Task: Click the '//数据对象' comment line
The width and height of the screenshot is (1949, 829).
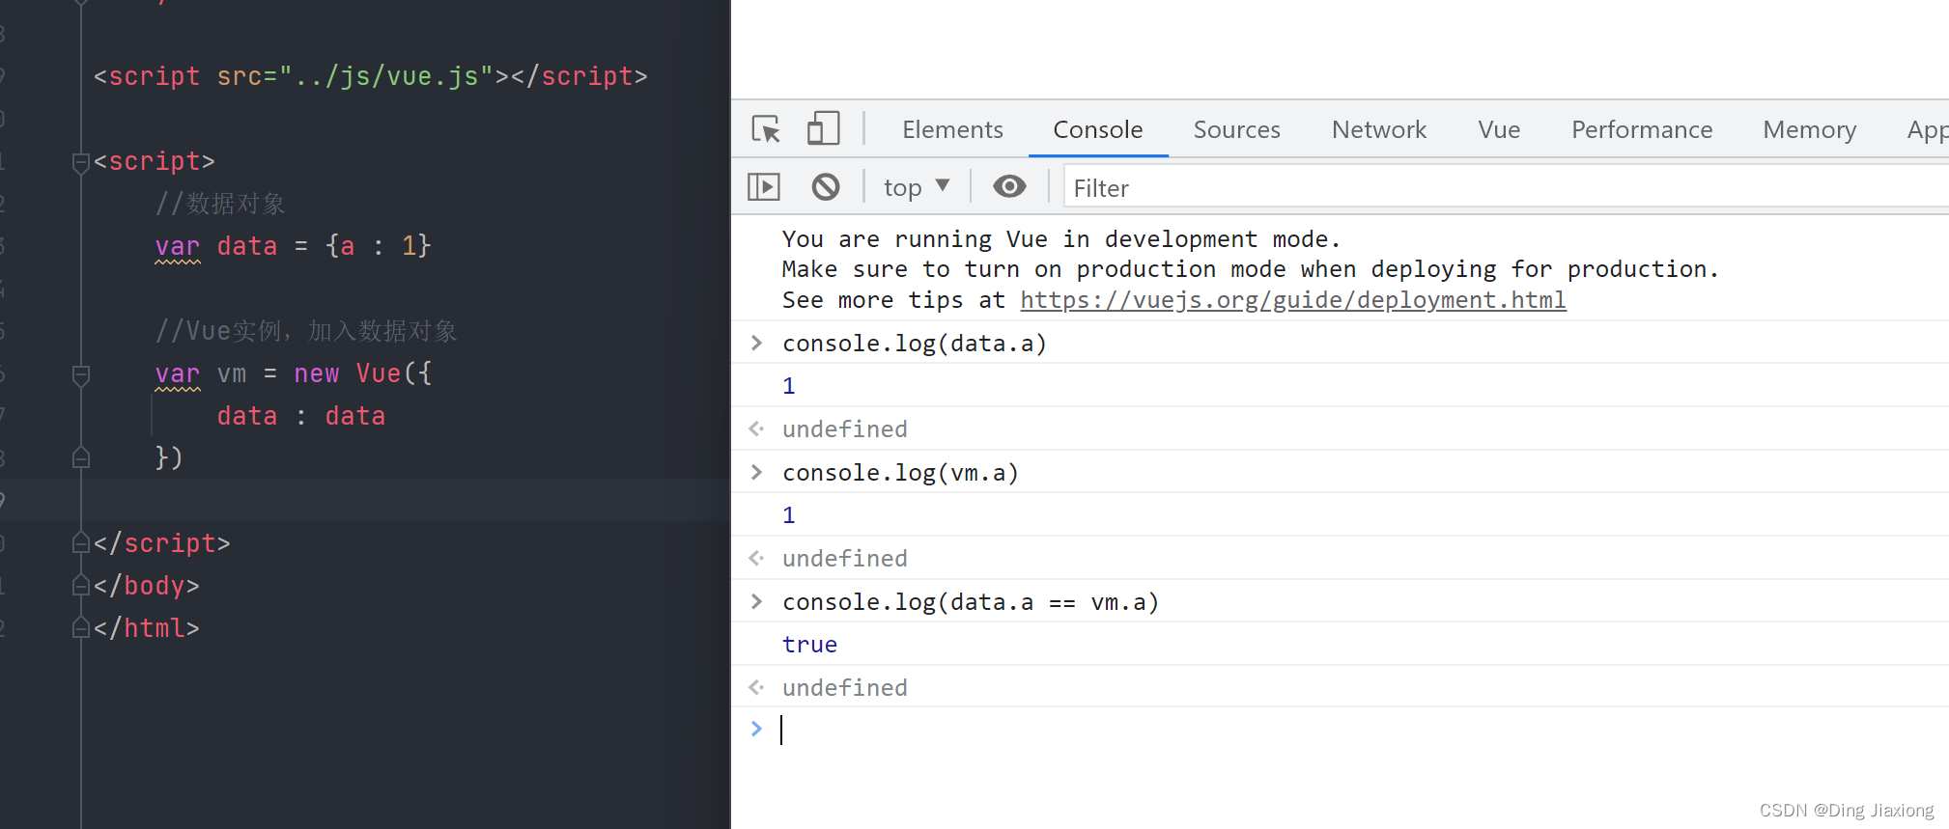Action: (220, 204)
